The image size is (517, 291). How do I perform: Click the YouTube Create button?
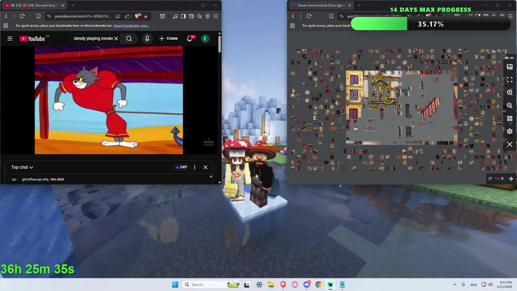(168, 38)
